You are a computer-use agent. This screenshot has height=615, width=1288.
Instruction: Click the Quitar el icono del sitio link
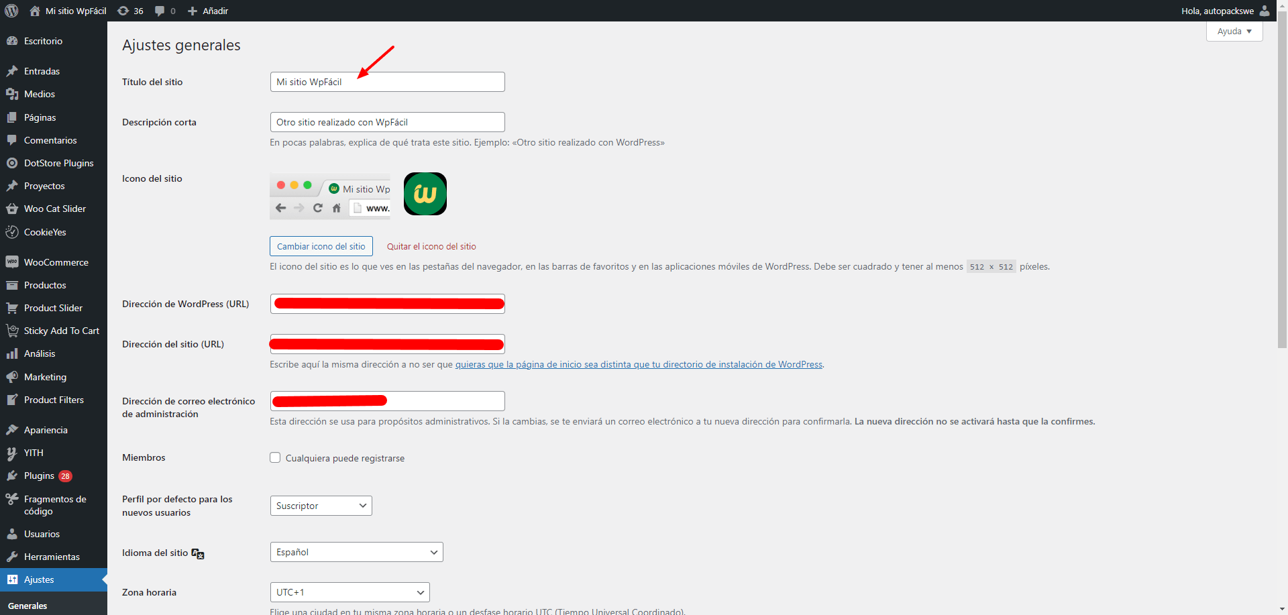(x=431, y=246)
